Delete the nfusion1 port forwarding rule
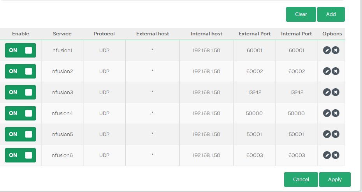The width and height of the screenshot is (362, 192). pyautogui.click(x=335, y=50)
